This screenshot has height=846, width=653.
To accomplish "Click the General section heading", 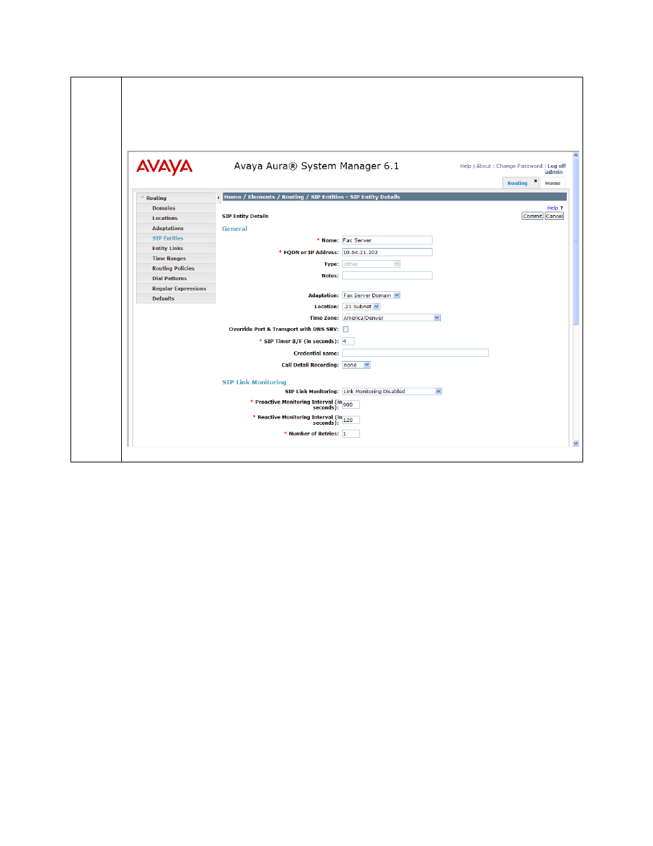I will click(235, 229).
